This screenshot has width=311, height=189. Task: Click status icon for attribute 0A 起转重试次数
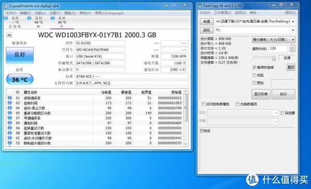click(x=10, y=128)
